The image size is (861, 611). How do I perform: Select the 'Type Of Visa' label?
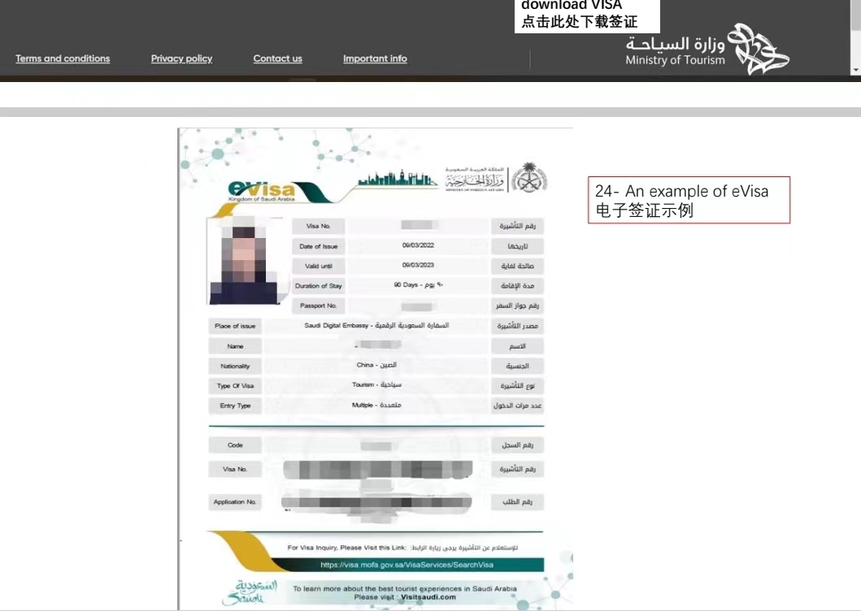(235, 386)
